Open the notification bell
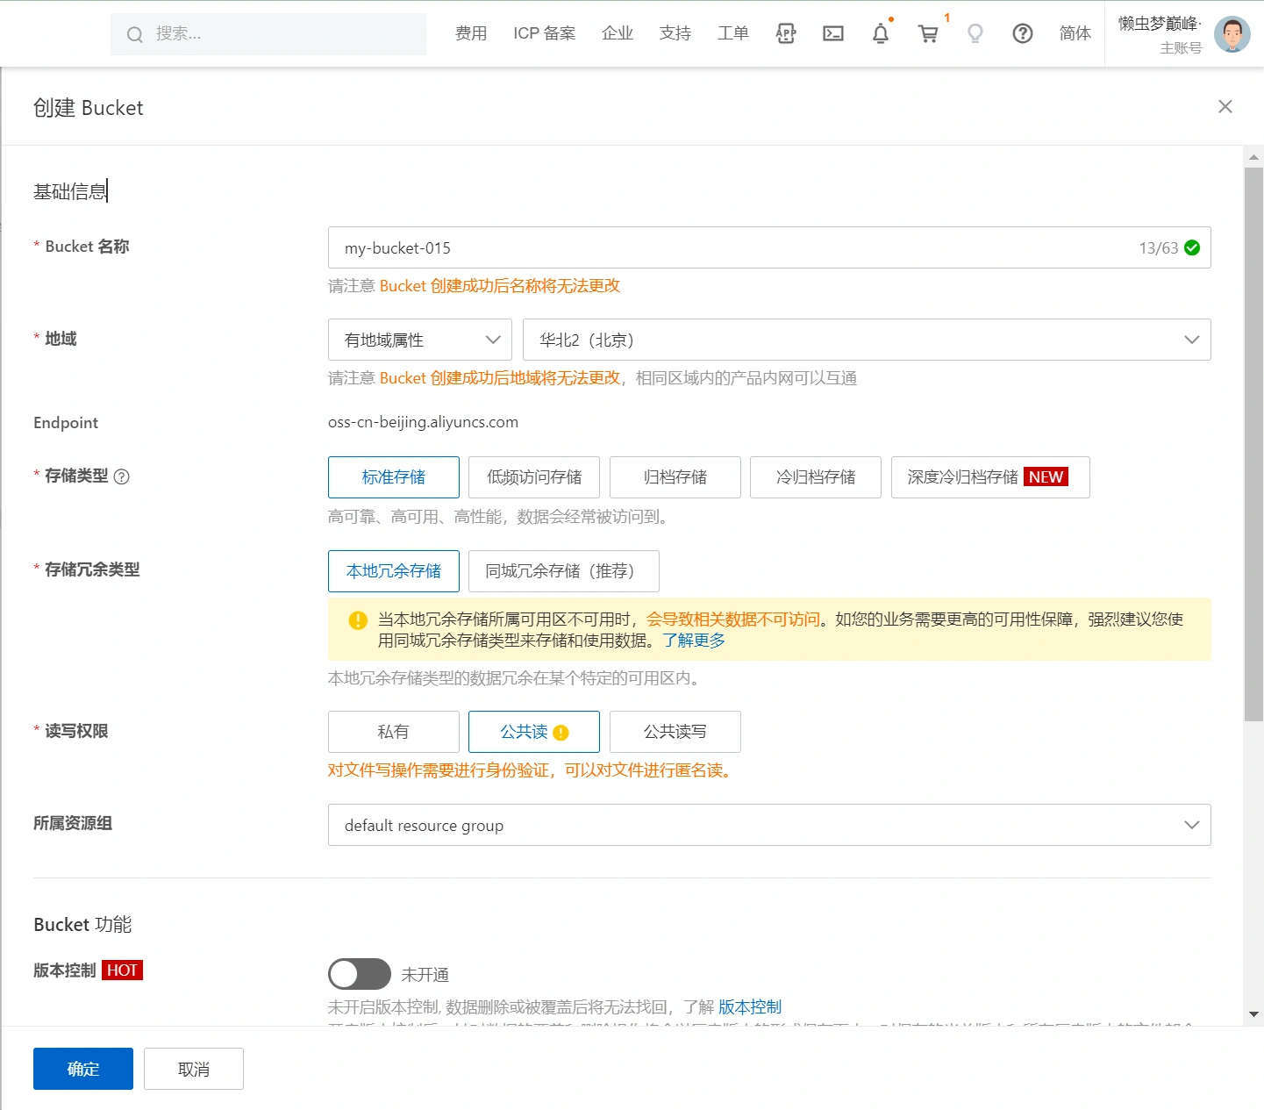Viewport: 1264px width, 1110px height. pyautogui.click(x=880, y=33)
